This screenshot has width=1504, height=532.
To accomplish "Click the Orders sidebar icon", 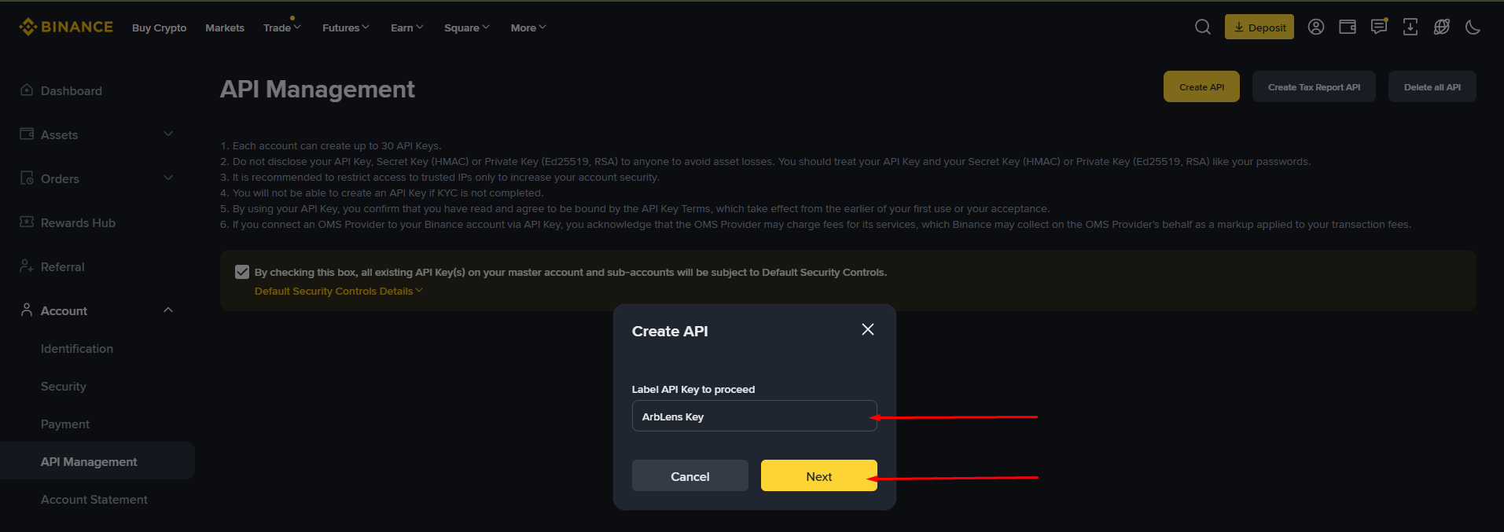I will 27,178.
